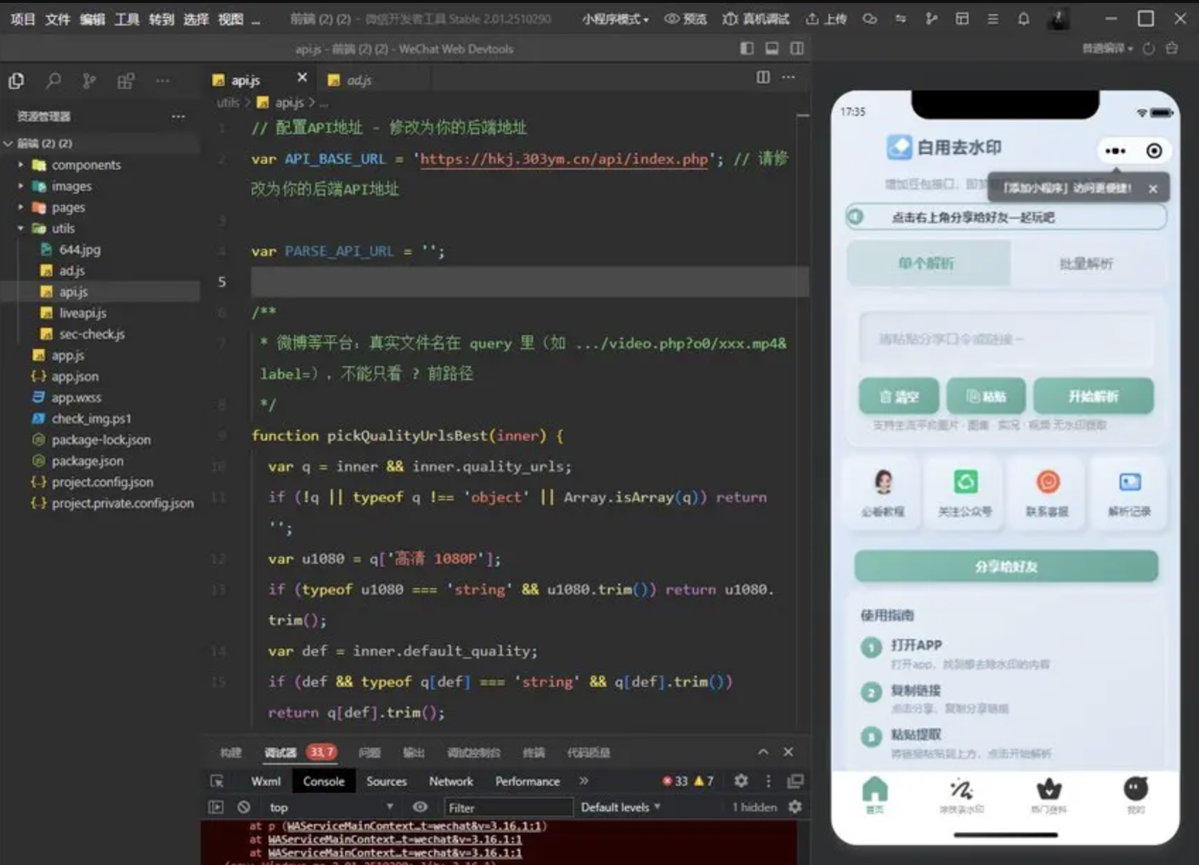Open the Default levels dropdown
1199x865 pixels.
point(621,807)
